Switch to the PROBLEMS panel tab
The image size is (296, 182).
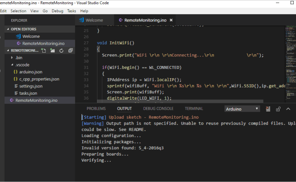[x=96, y=109]
